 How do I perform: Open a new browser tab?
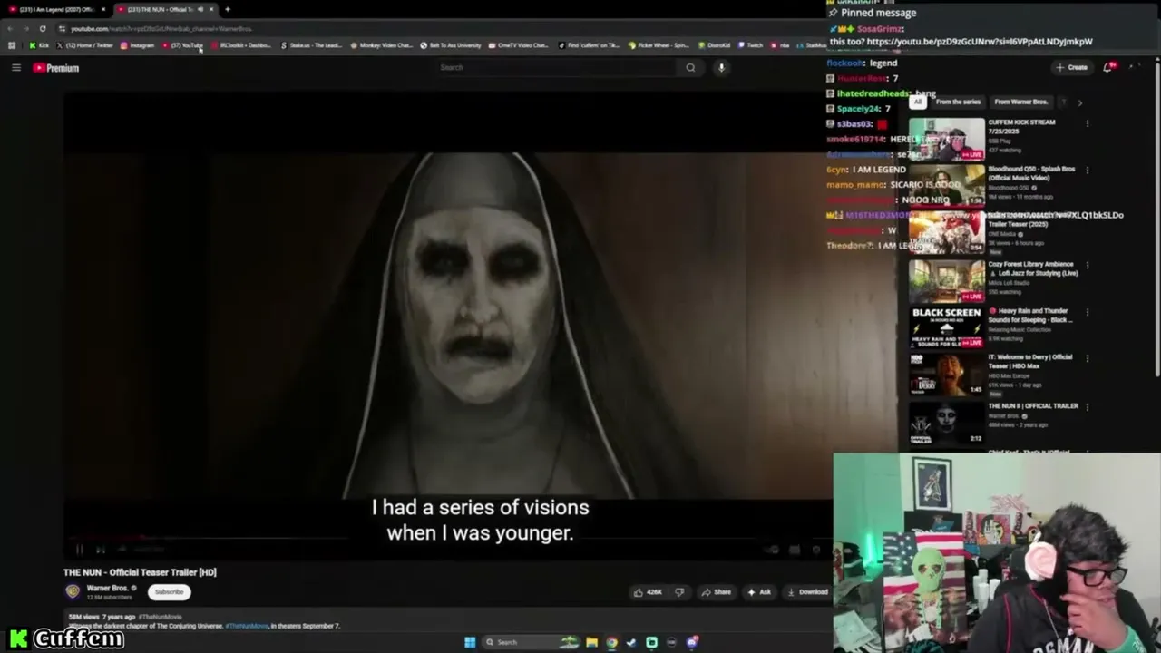tap(227, 9)
